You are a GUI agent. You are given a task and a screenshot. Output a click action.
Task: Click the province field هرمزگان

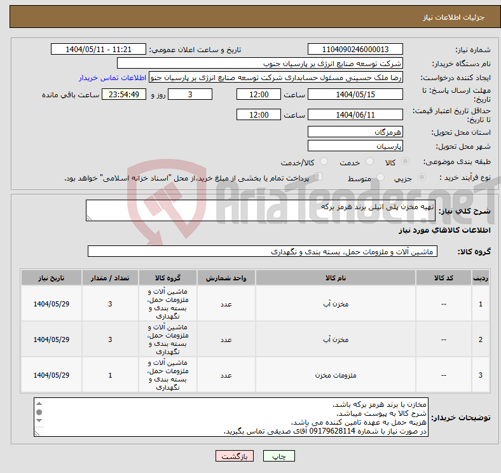pos(355,132)
